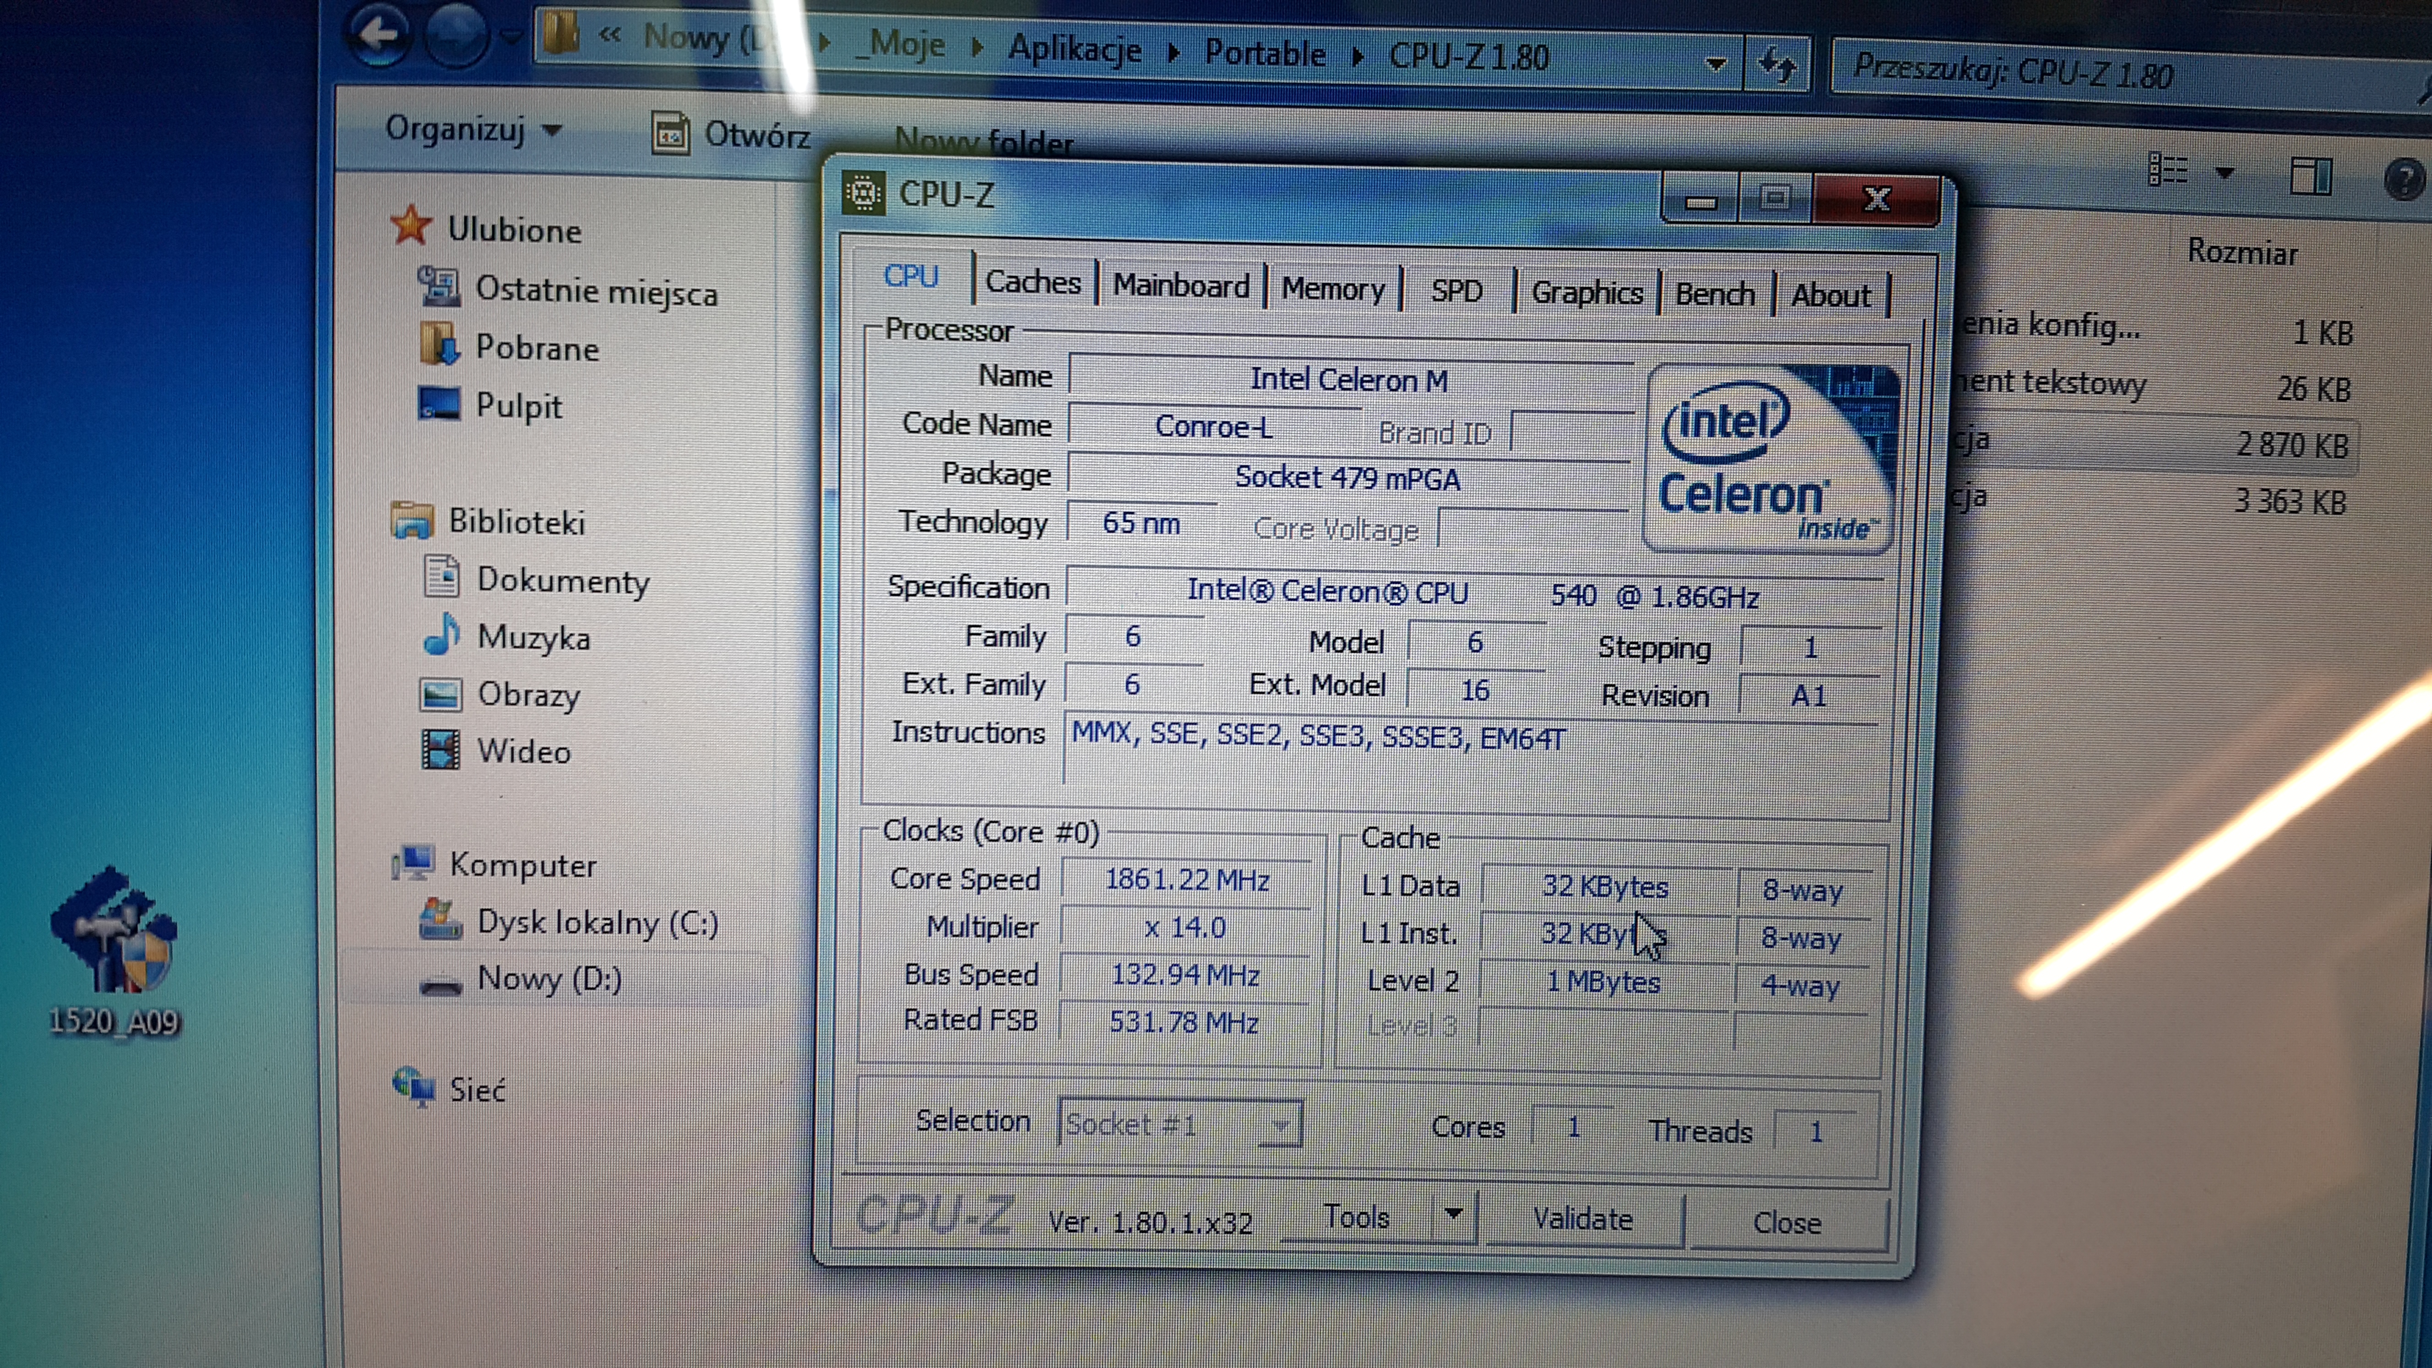2432x1368 pixels.
Task: Click the Pobrane folder icon in Explorer
Action: (x=439, y=345)
